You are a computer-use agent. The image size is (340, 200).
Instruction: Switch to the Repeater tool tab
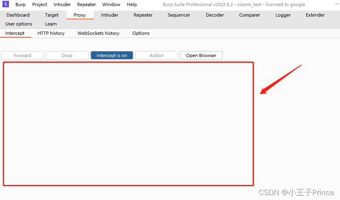(x=143, y=15)
